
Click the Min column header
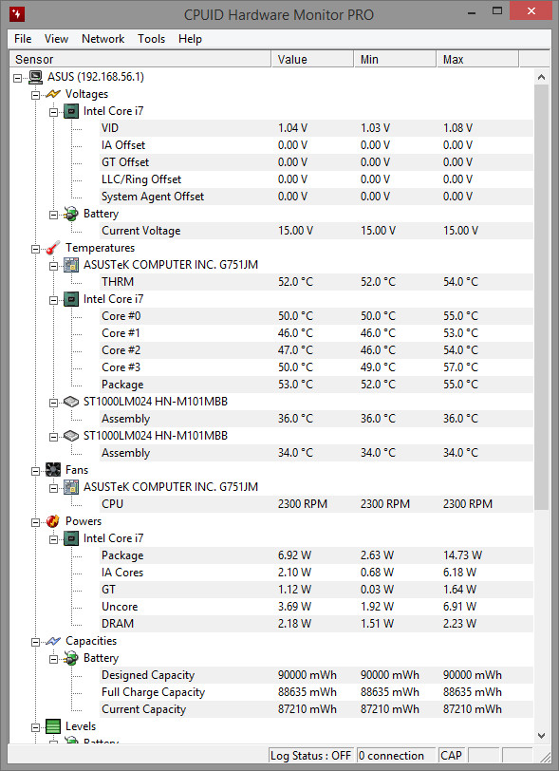pos(395,60)
